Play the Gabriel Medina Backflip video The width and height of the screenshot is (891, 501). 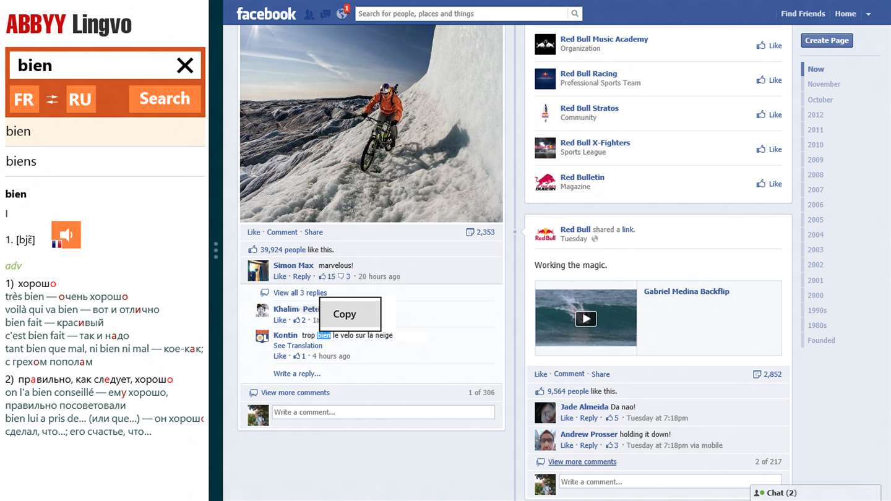click(x=586, y=319)
